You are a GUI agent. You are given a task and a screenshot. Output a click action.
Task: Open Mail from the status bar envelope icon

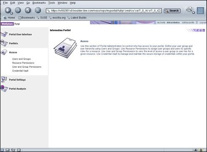[8, 150]
